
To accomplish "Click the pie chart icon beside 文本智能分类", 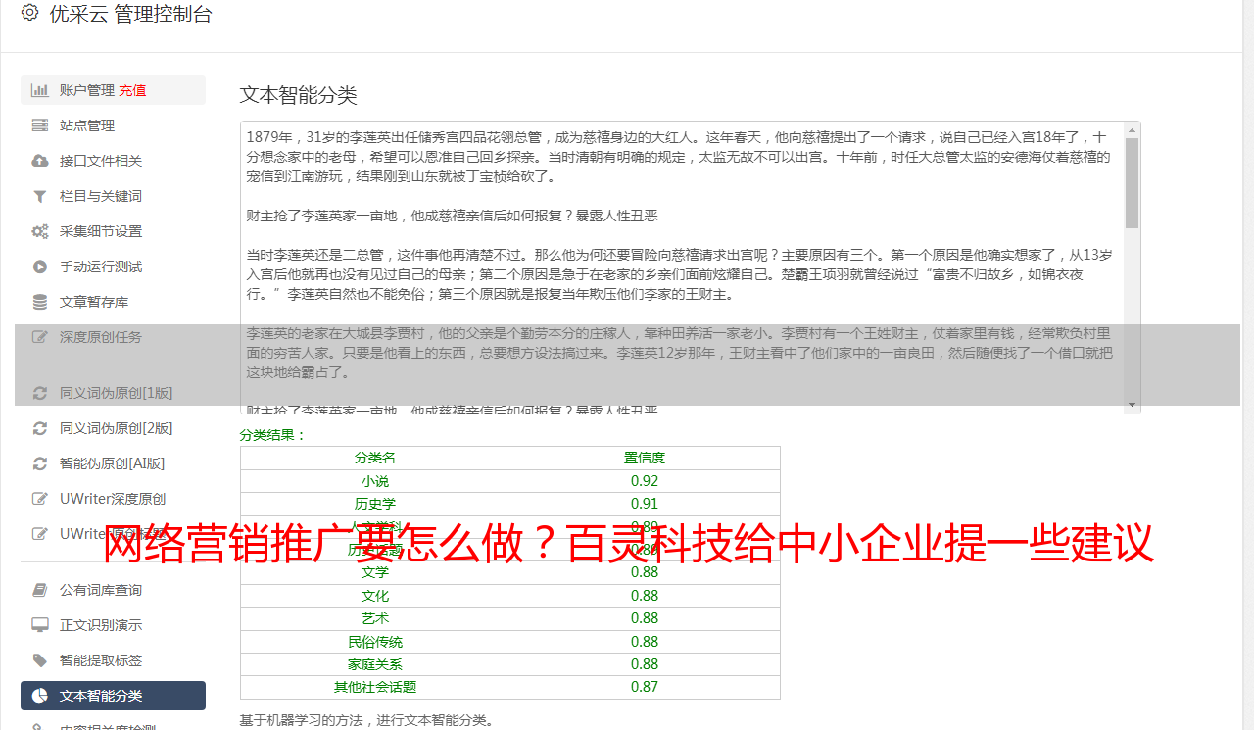I will [40, 696].
